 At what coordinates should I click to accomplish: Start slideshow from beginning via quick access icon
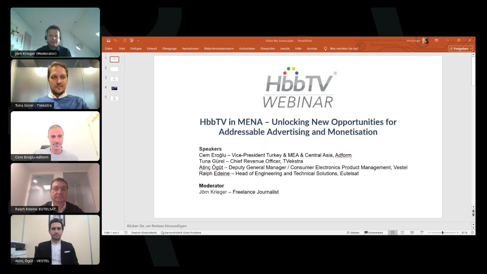[132, 41]
